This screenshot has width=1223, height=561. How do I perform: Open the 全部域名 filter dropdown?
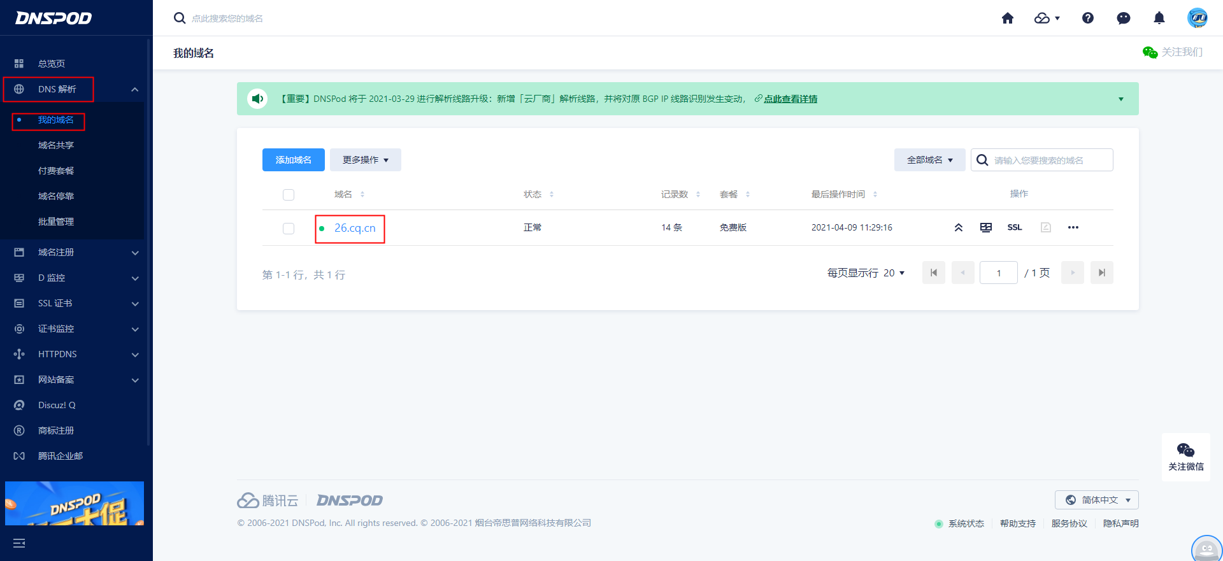[929, 160]
